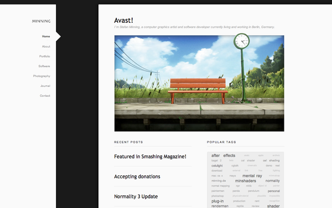Open the Portfolio section
The width and height of the screenshot is (332, 208).
tap(44, 56)
